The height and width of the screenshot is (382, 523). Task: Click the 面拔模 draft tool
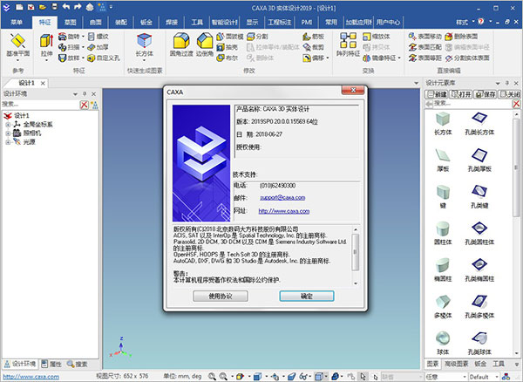pos(229,37)
